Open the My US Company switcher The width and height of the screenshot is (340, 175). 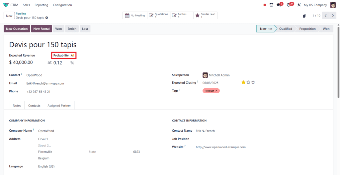click(x=315, y=5)
